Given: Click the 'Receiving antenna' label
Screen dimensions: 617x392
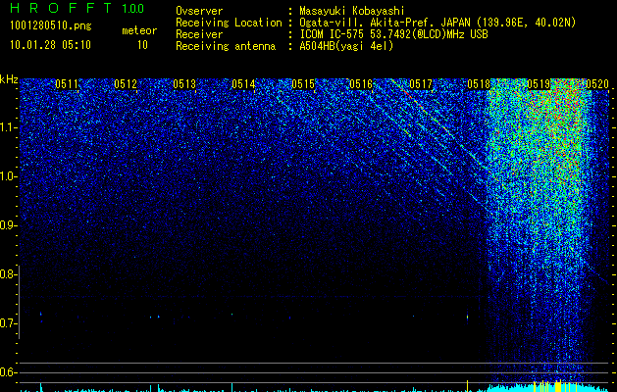Looking at the screenshot, I should [226, 46].
